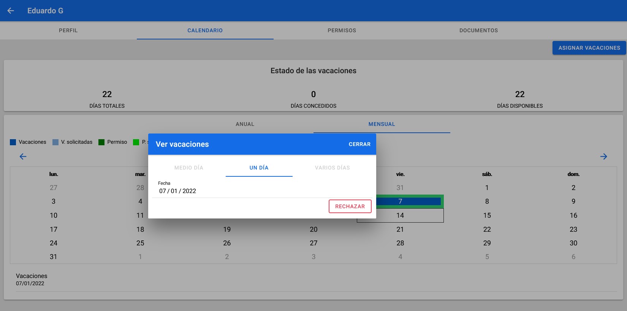Click the dark green Permiso legend swatch
627x311 pixels.
[101, 142]
